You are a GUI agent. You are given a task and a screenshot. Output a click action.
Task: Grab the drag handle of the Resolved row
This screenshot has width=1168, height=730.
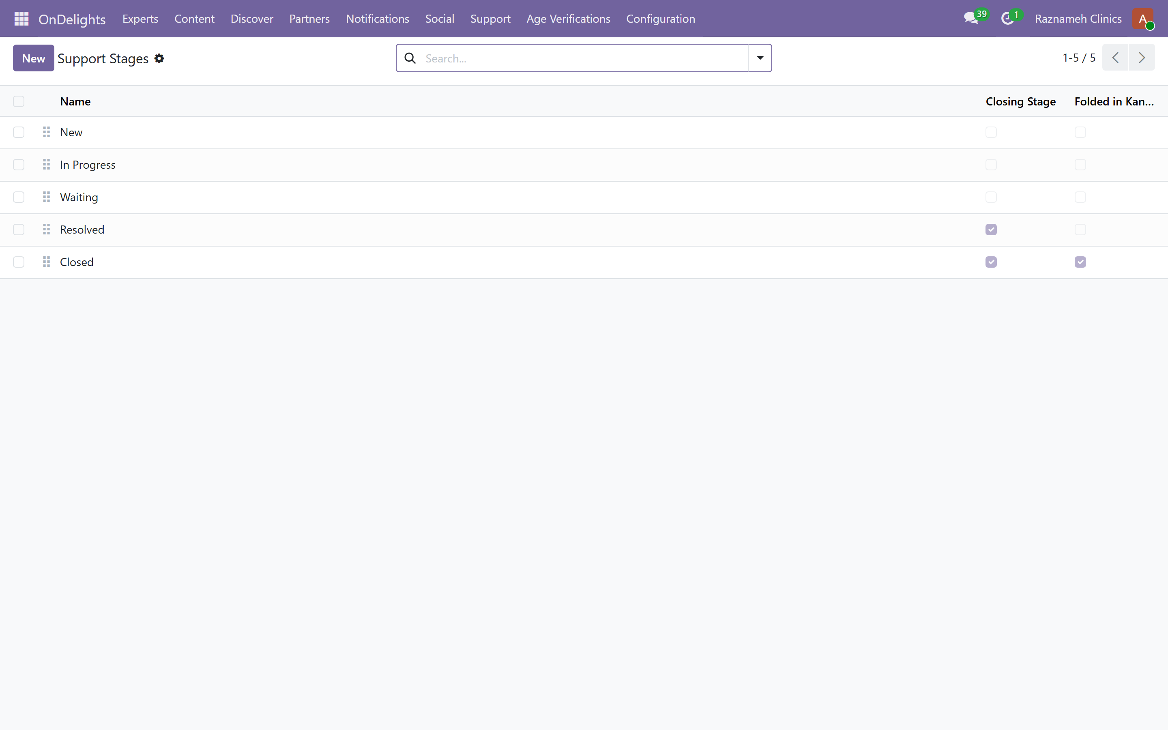pyautogui.click(x=46, y=229)
